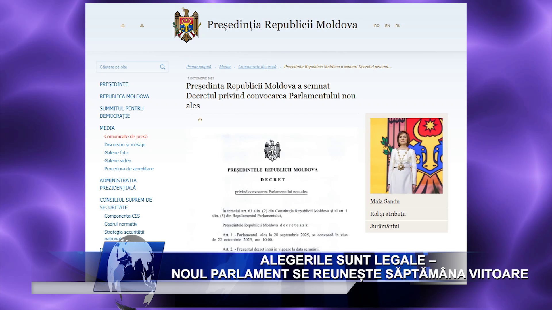Click the home icon in header
Viewport: 552px width, 310px height.
tap(123, 26)
